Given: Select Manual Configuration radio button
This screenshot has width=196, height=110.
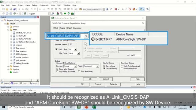Looking at the screenshot, I should point(85,51).
